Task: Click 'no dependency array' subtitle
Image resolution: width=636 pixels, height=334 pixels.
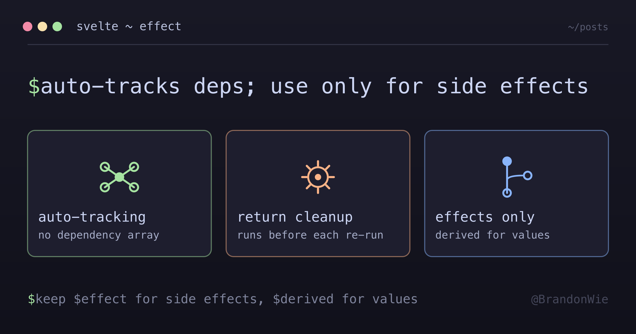Action: [99, 235]
